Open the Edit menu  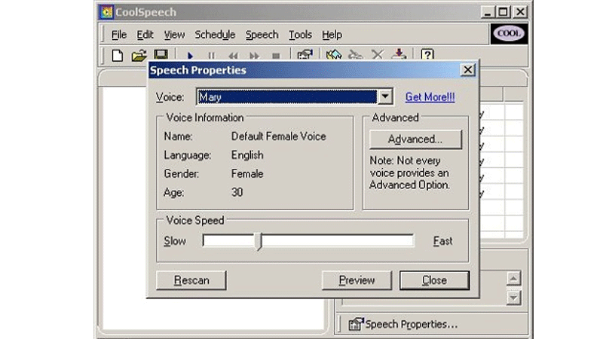tap(145, 35)
